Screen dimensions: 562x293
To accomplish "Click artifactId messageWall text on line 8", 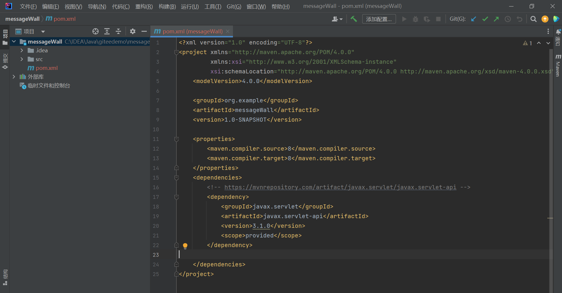I will [x=254, y=110].
